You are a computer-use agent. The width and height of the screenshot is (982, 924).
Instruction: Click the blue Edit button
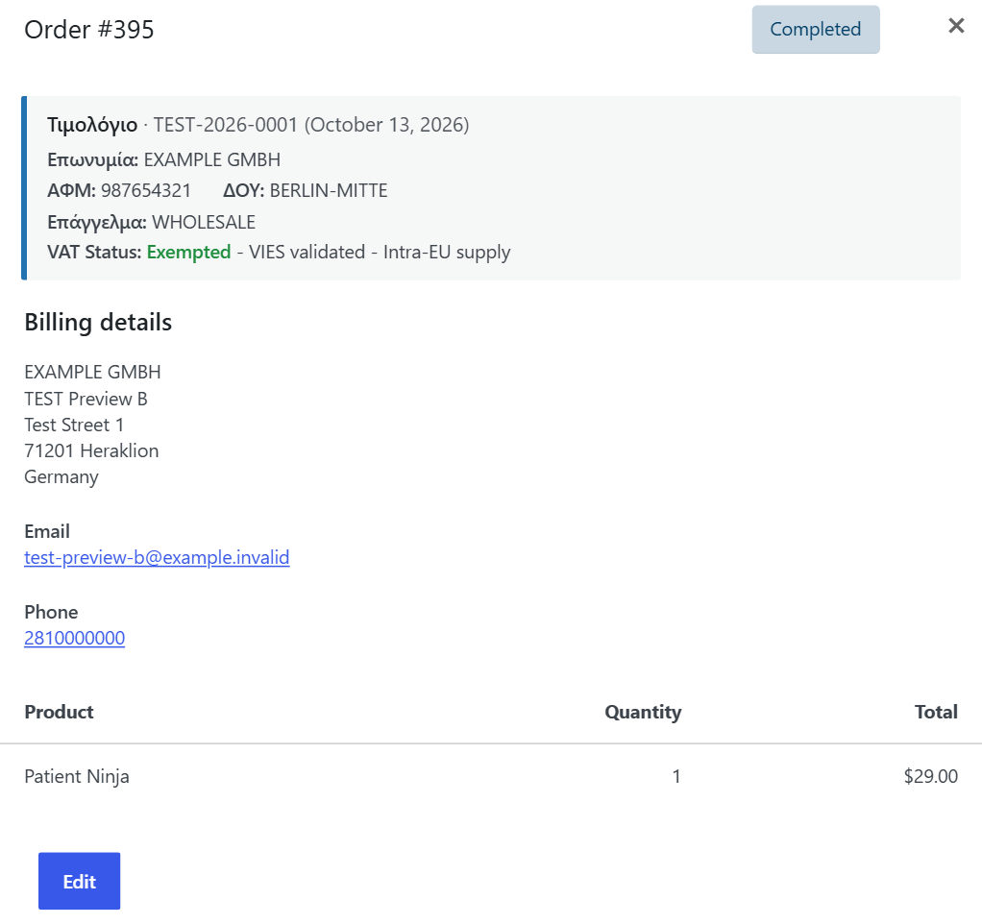point(79,881)
